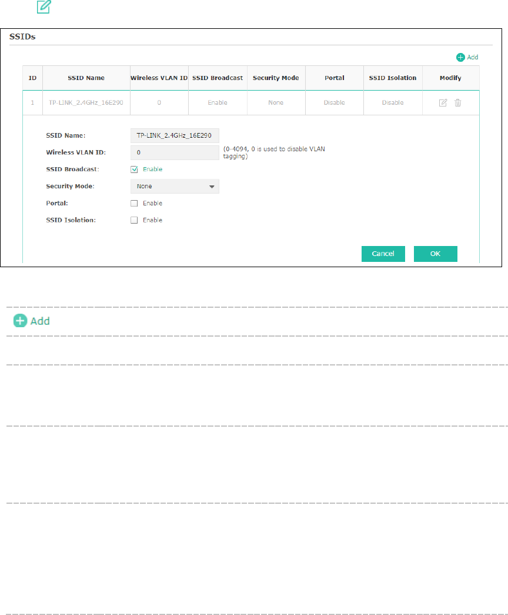This screenshot has width=508, height=615.
Task: Click the Enable value in SSID Broadcast column
Action: [x=218, y=103]
